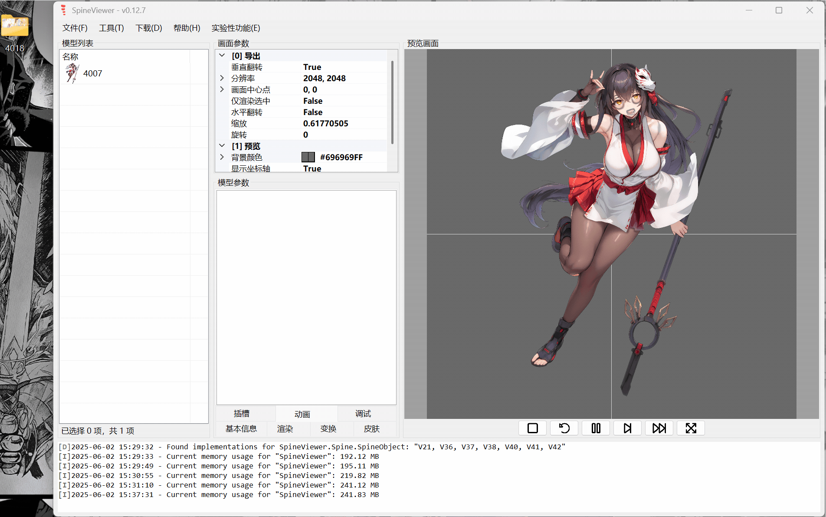Image resolution: width=826 pixels, height=517 pixels.
Task: Select the 4007 model thumbnail
Action: pos(72,73)
